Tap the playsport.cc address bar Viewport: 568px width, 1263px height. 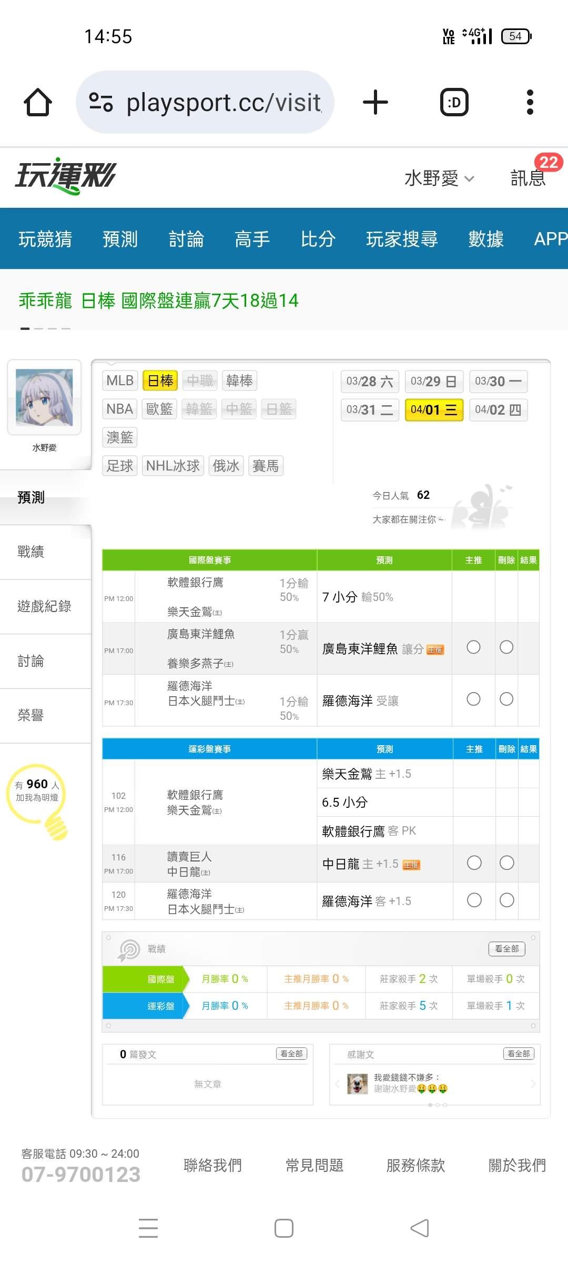point(205,102)
